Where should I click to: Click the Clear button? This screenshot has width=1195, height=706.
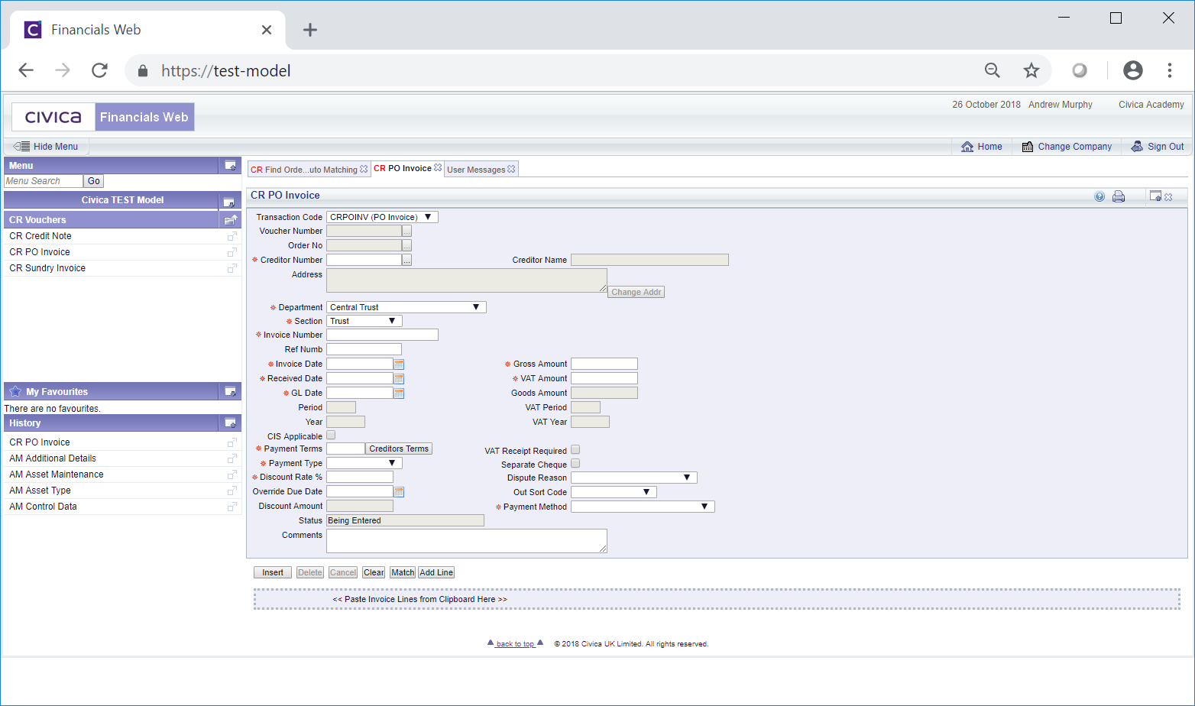click(x=374, y=572)
